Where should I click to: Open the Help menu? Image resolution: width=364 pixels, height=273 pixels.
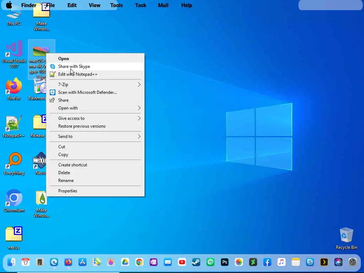click(187, 5)
